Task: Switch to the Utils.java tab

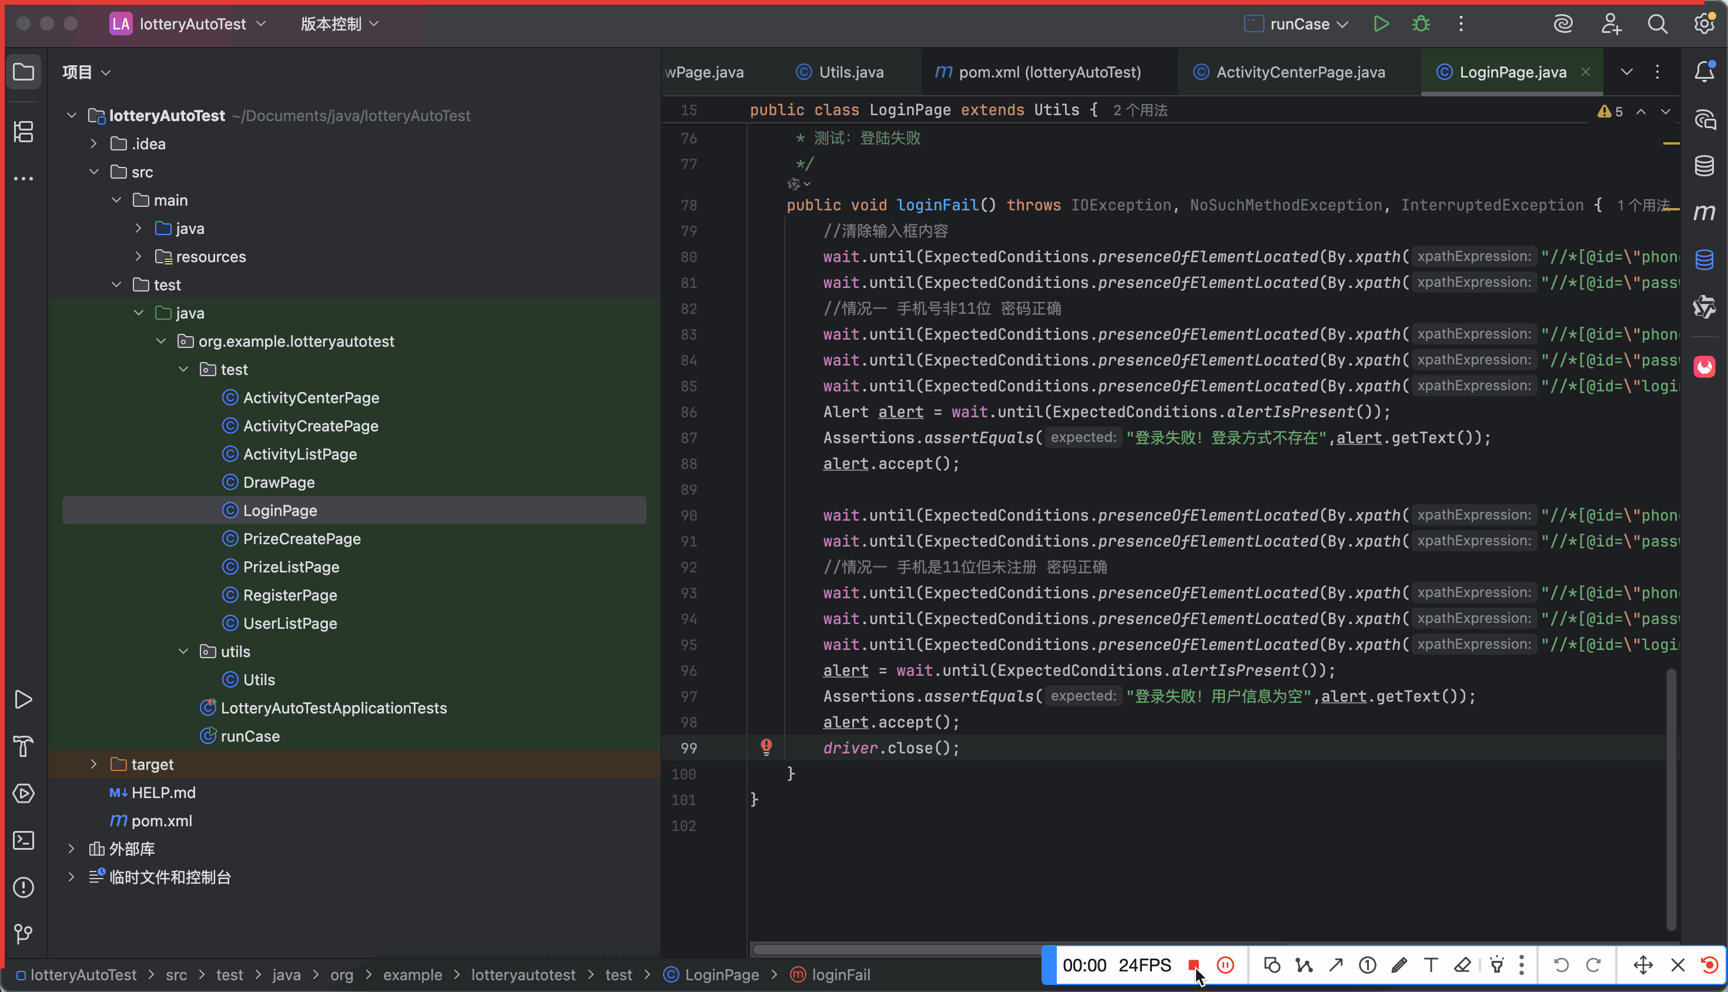Action: 840,72
